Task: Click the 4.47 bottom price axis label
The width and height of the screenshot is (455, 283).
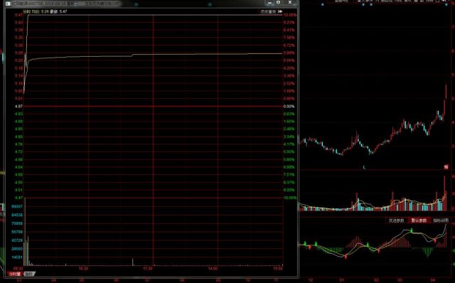Action: point(19,198)
